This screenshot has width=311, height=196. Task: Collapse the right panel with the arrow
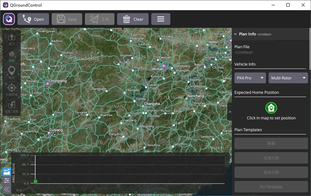[230, 112]
